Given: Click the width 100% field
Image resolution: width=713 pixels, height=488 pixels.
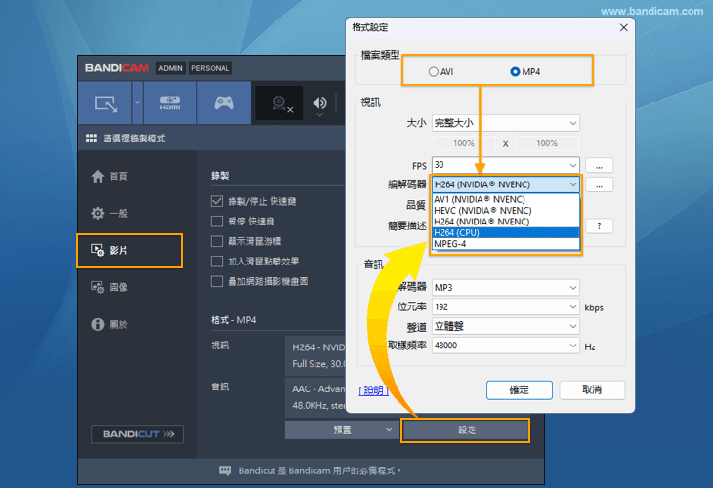Looking at the screenshot, I should click(x=464, y=143).
